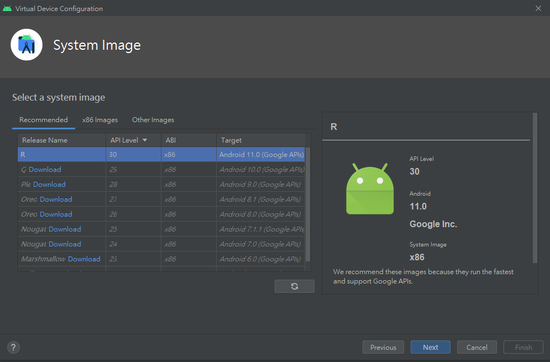This screenshot has width=550, height=362.
Task: Click the refresh system images icon button
Action: click(x=294, y=286)
